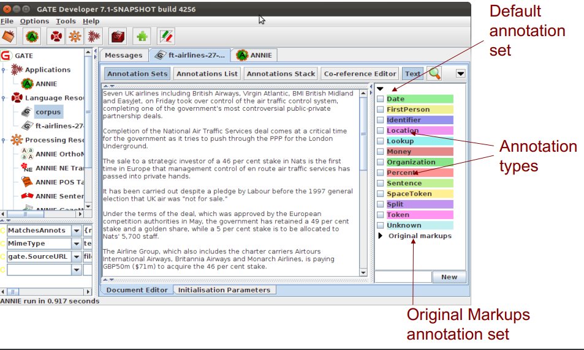Viewport: 584px width, 350px height.
Task: Select the ft-airlines-27 document tab
Action: [x=190, y=56]
